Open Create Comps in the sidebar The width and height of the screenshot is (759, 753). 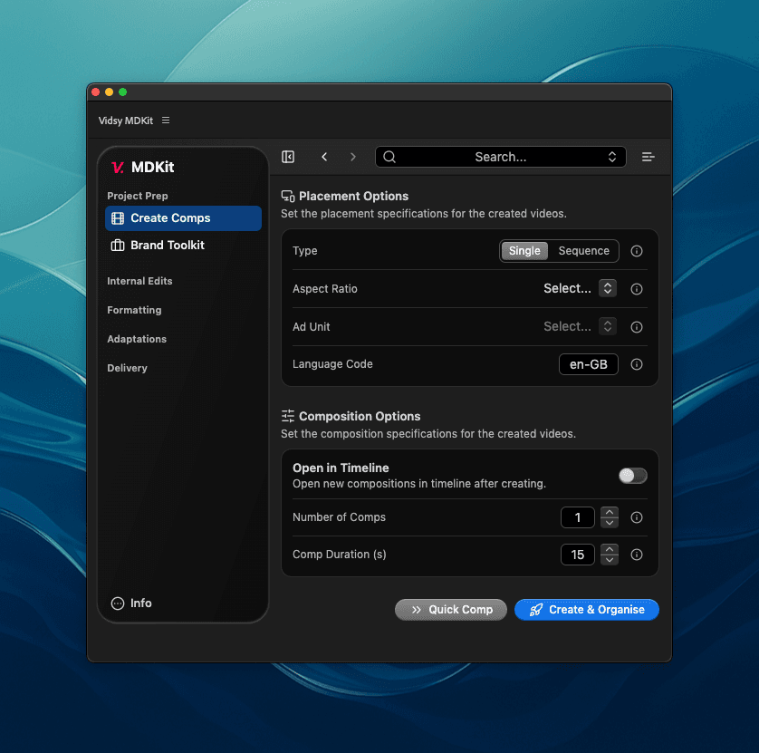click(x=184, y=218)
